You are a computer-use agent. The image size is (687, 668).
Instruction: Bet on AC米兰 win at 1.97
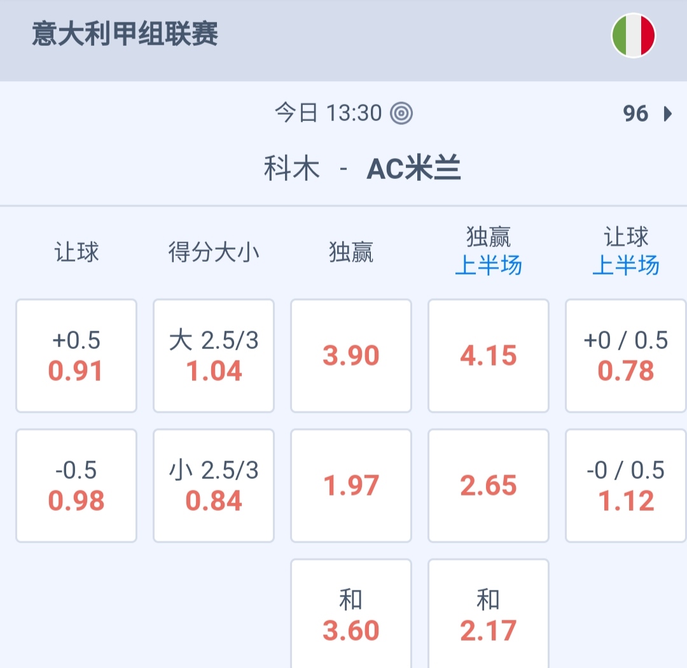pyautogui.click(x=351, y=485)
